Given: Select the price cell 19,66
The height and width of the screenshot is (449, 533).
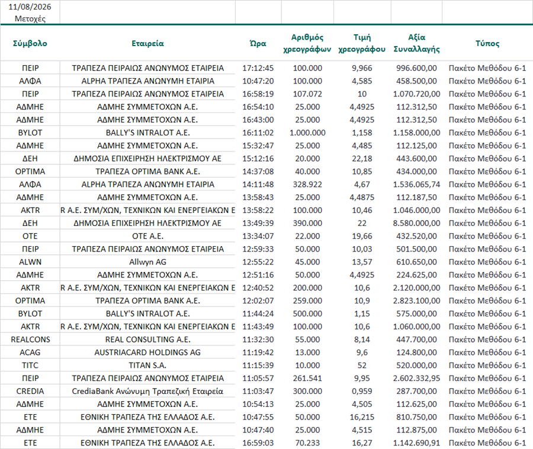Looking at the screenshot, I should coord(362,235).
